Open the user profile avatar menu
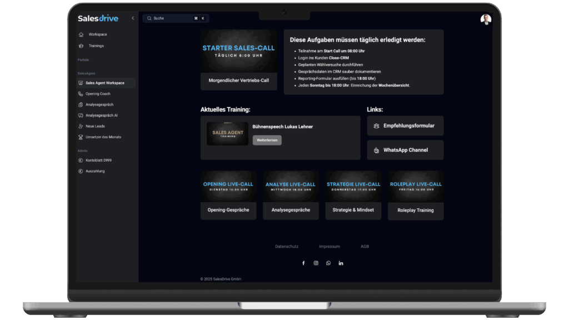The height and width of the screenshot is (320, 569). tap(486, 19)
